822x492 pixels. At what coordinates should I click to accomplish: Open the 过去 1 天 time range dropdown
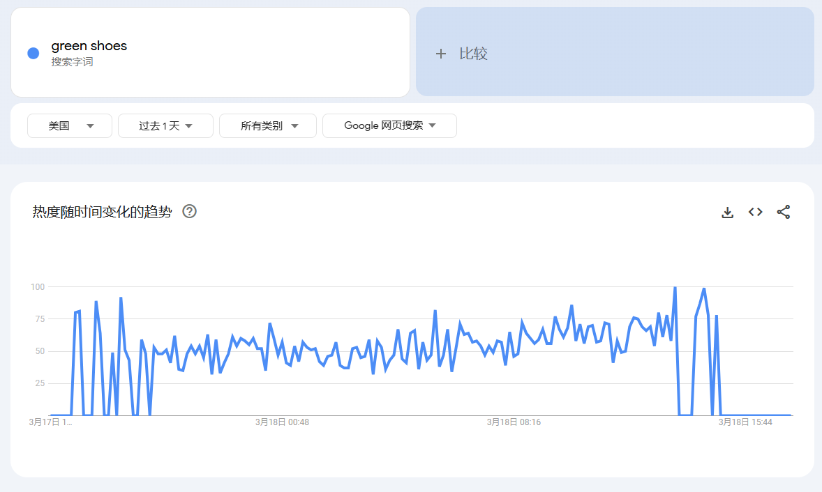pyautogui.click(x=165, y=125)
